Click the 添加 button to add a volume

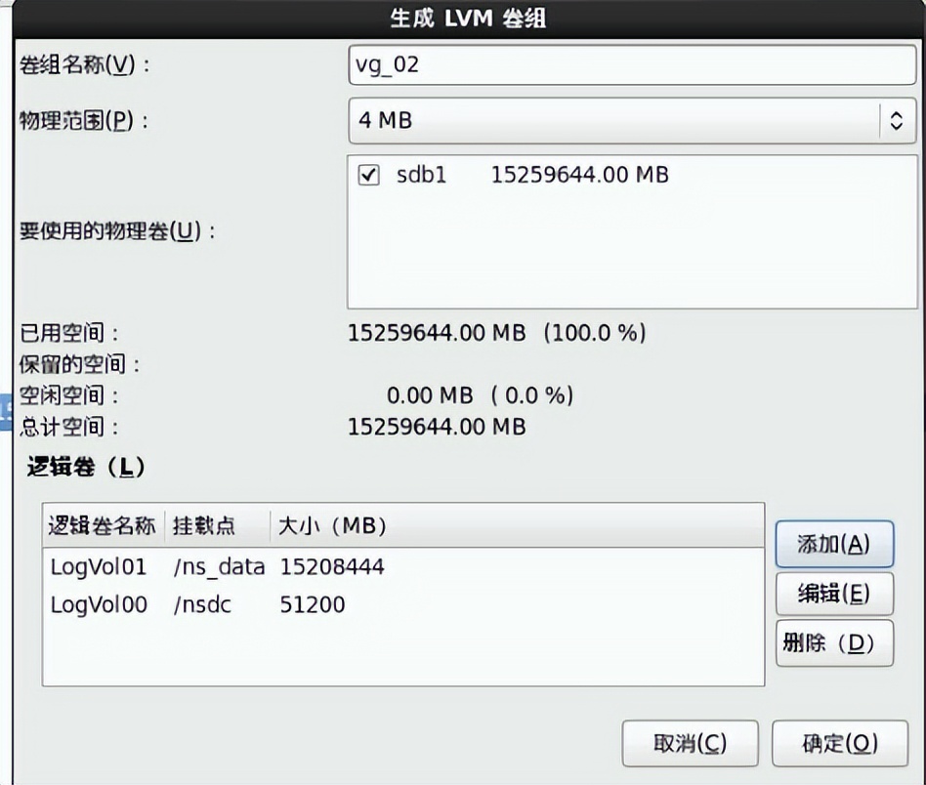pyautogui.click(x=835, y=545)
